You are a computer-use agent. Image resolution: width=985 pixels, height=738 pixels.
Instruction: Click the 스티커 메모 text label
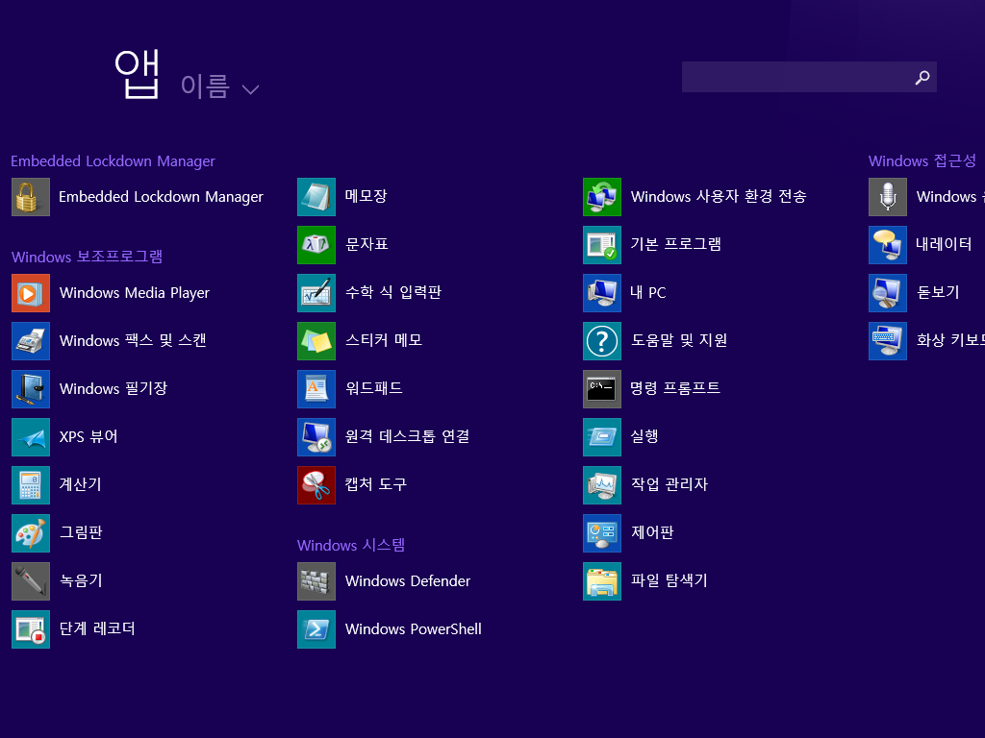tap(384, 341)
